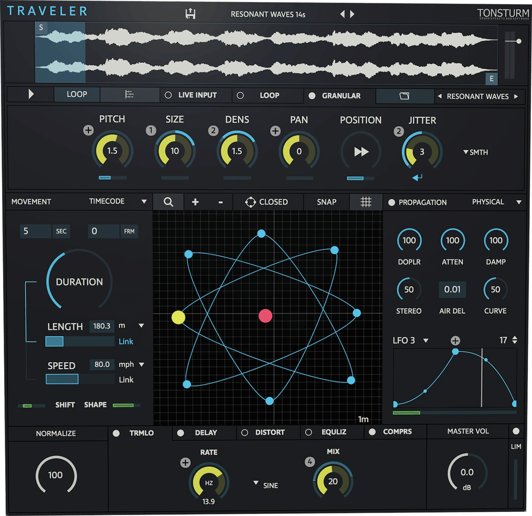The height and width of the screenshot is (516, 532).
Task: Click the waveform end marker E
Action: (x=492, y=78)
